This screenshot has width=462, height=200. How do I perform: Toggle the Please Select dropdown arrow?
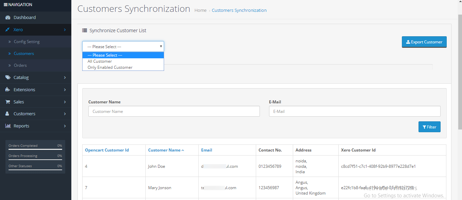[161, 46]
